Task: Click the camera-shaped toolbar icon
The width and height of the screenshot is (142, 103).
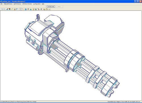Action: pos(47,9)
